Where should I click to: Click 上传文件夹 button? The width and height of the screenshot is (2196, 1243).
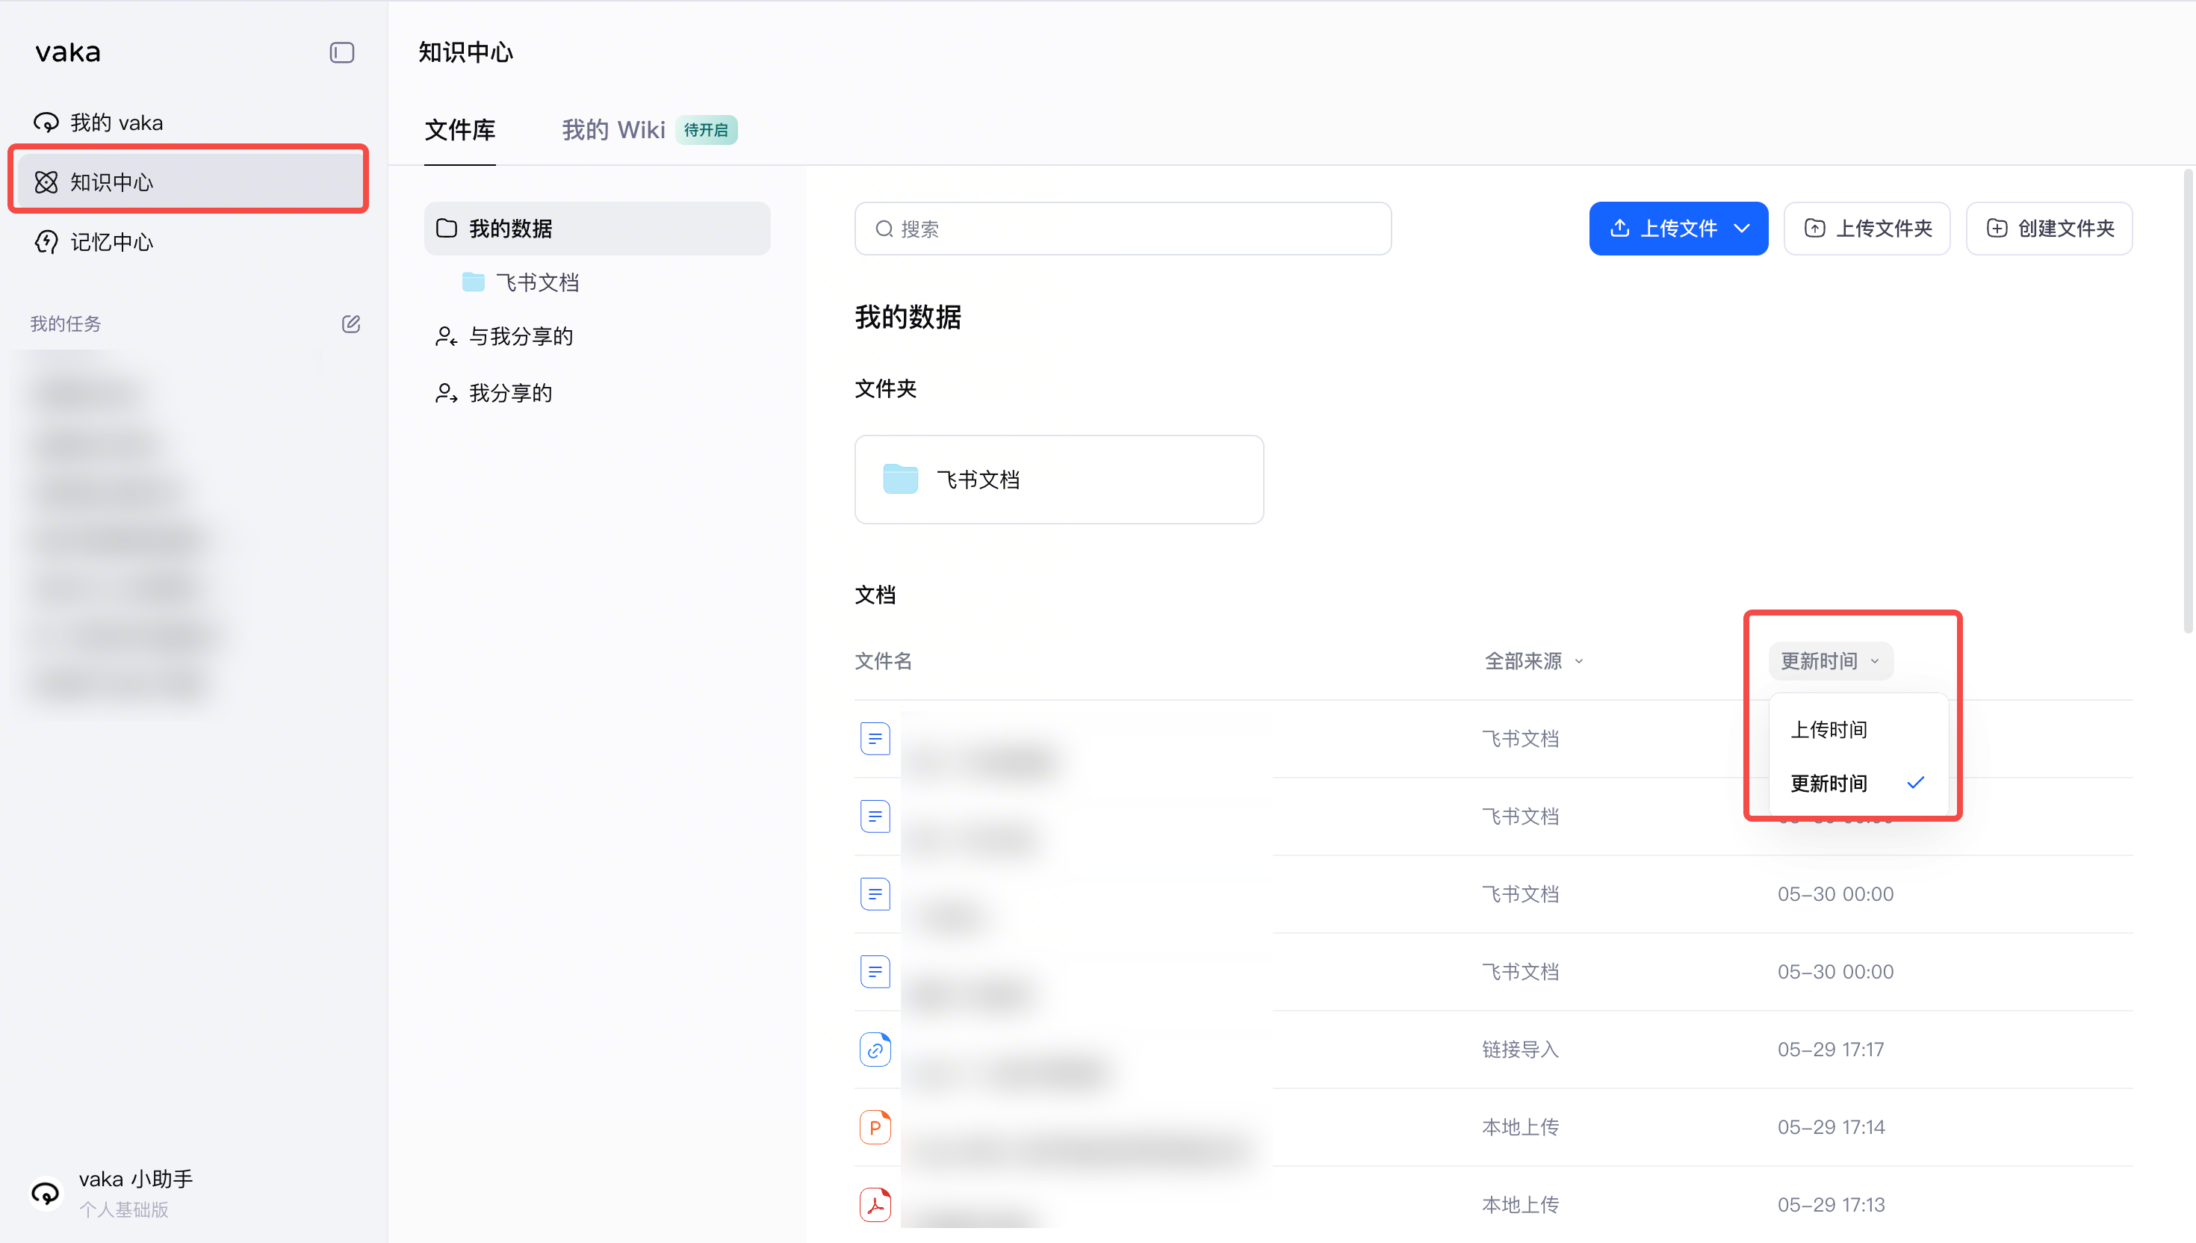click(x=1867, y=228)
